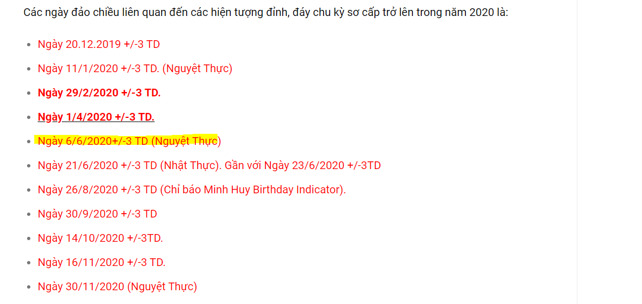The image size is (642, 304).
Task: Click the yellow highlighted Ngày 6/6/2020 entry
Action: [129, 142]
